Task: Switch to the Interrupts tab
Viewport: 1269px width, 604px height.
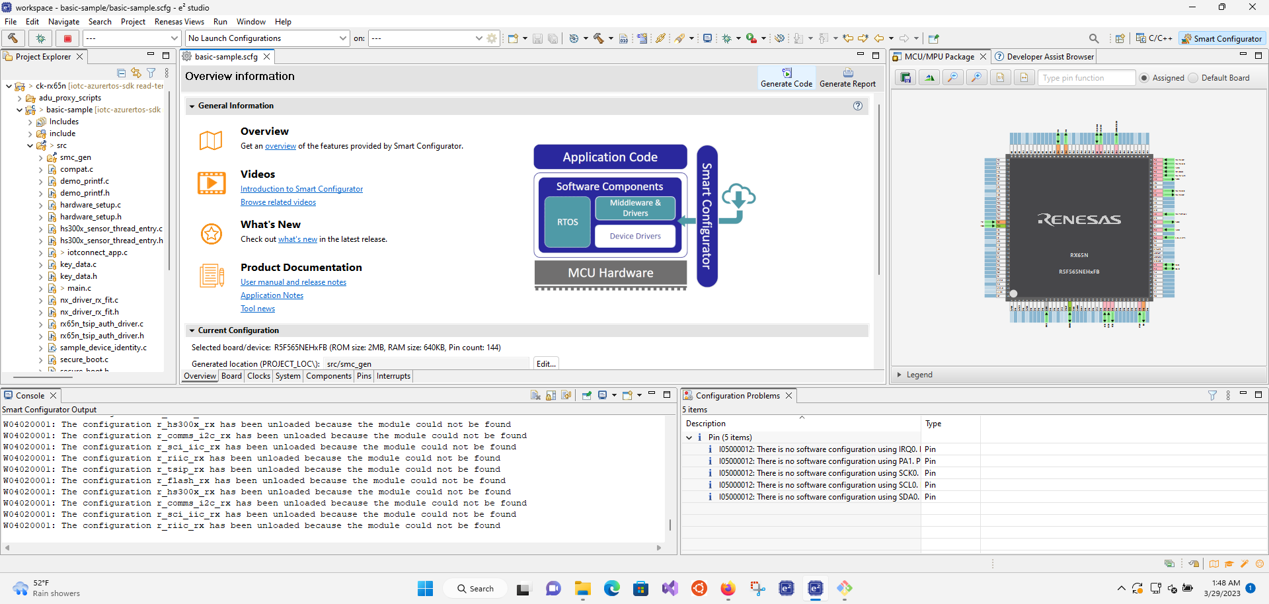Action: click(x=393, y=376)
